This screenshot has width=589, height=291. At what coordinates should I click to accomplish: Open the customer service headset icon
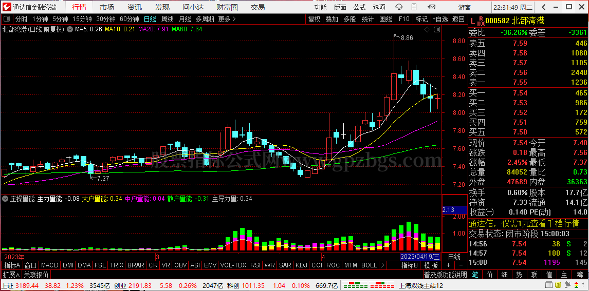[x=399, y=7]
